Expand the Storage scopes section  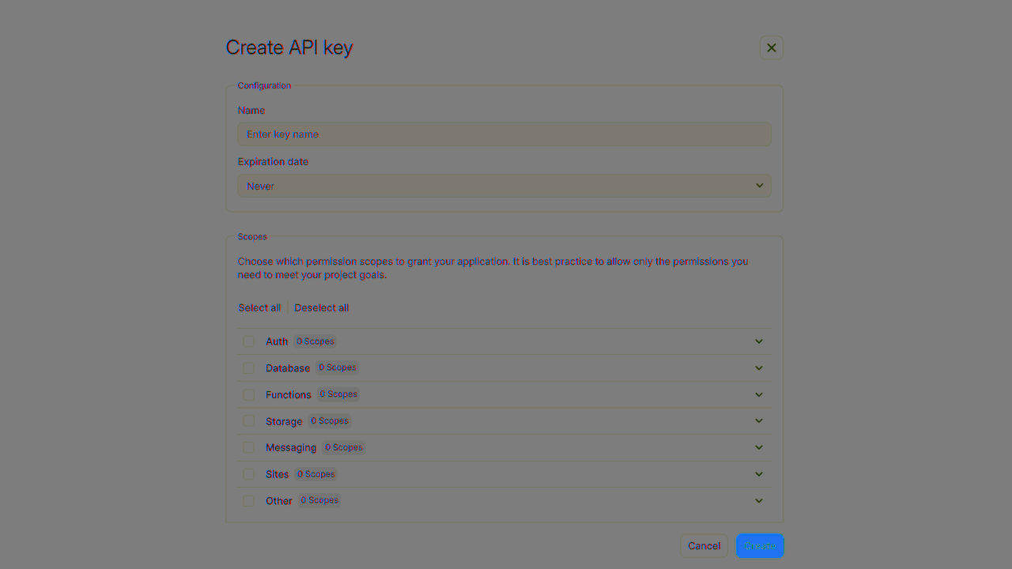[758, 420]
